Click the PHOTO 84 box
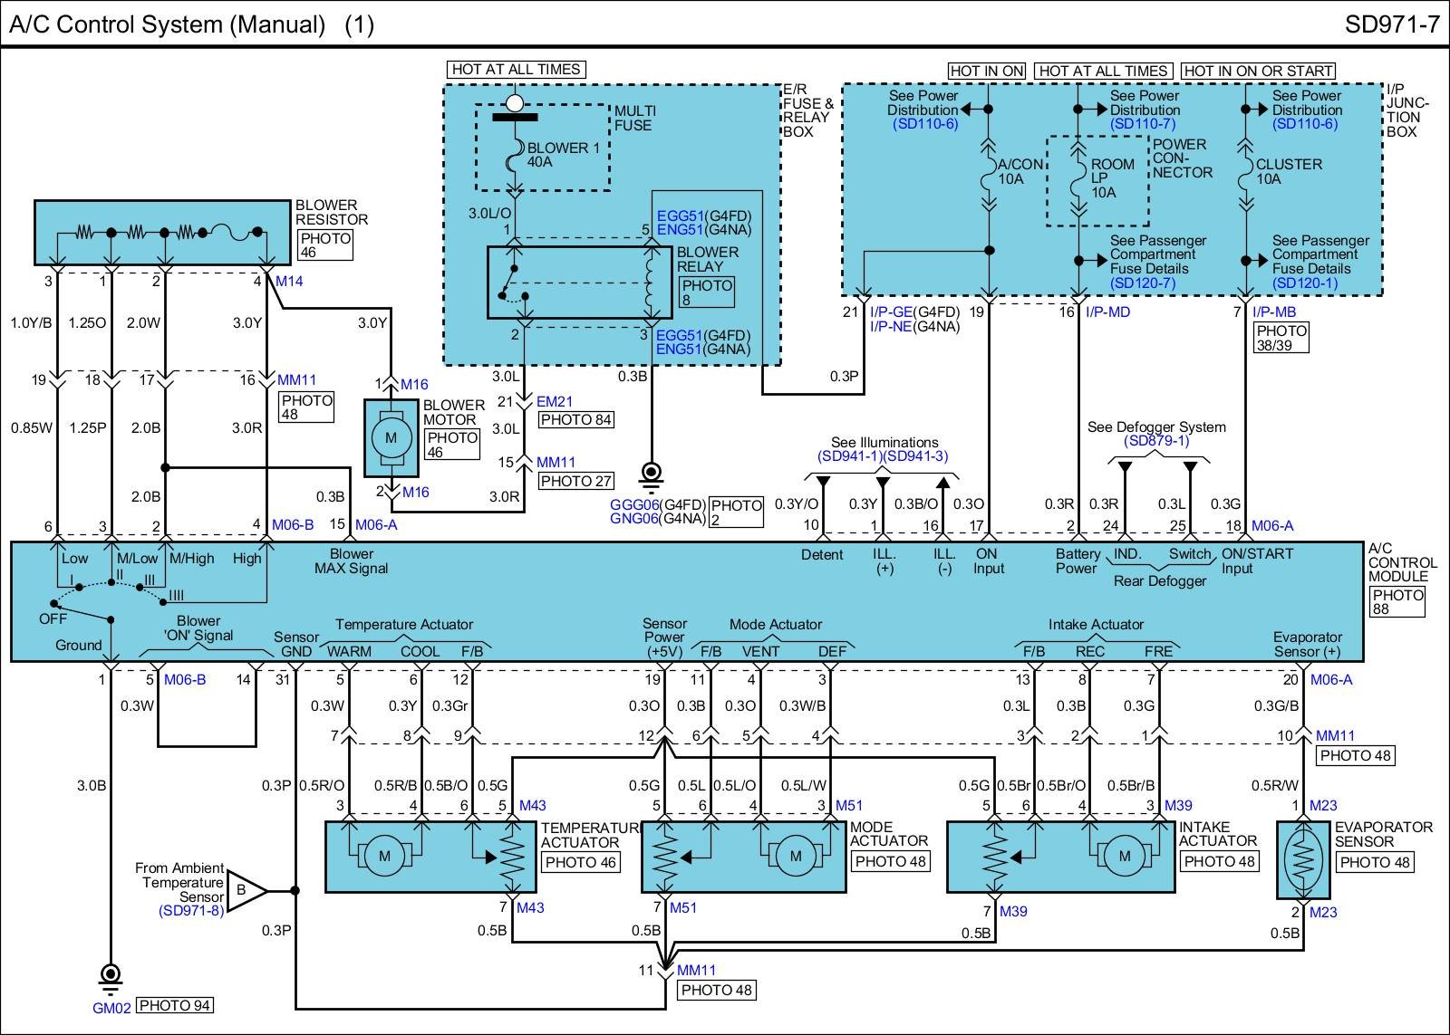Screen dimensions: 1450x1035 pyautogui.click(x=575, y=419)
